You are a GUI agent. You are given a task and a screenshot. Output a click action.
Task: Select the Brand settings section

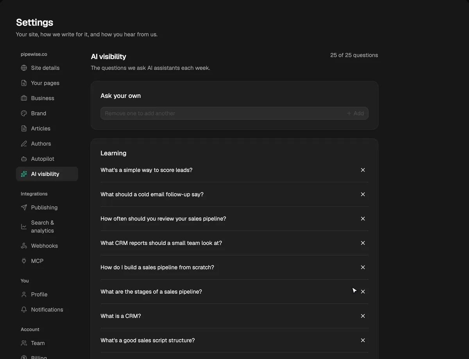click(47, 113)
